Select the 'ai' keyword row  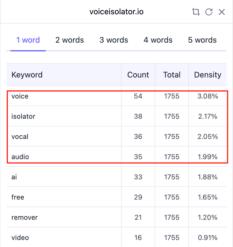click(x=116, y=177)
